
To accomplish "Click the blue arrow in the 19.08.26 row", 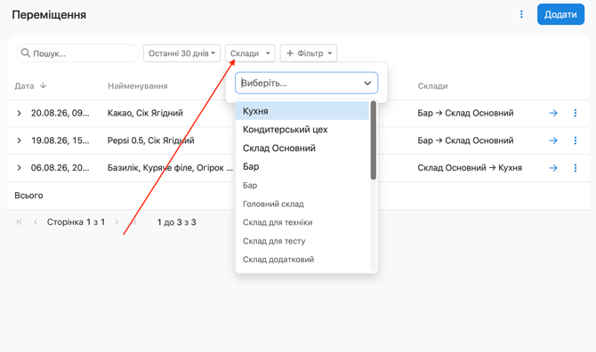I will [553, 140].
